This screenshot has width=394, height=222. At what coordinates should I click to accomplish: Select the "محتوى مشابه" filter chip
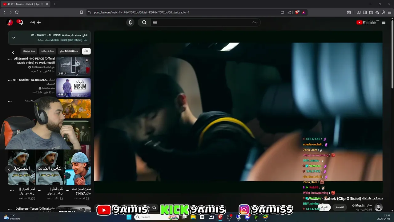click(x=47, y=51)
